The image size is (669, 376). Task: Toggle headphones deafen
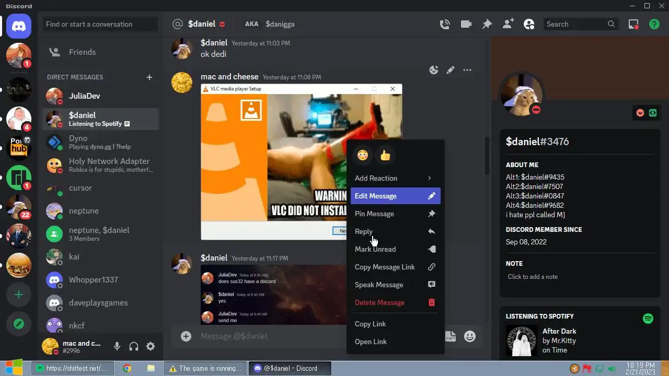pyautogui.click(x=134, y=346)
